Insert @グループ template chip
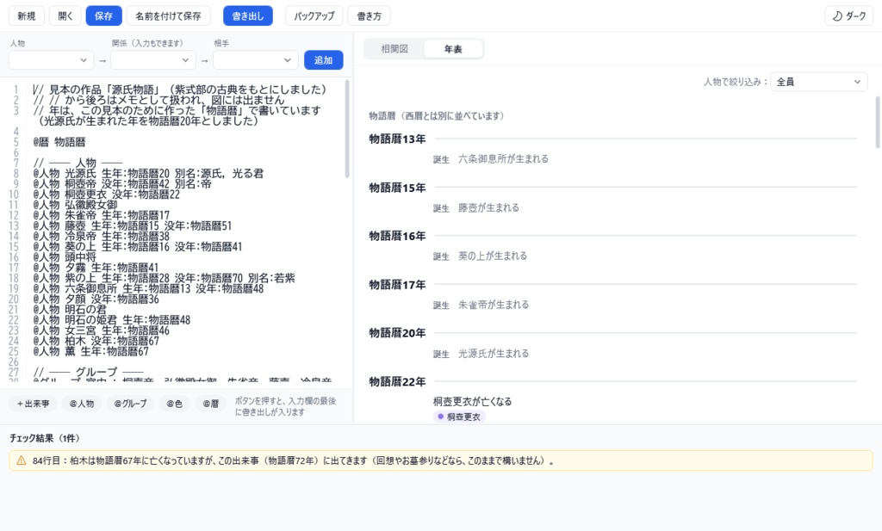The image size is (882, 531). point(131,404)
